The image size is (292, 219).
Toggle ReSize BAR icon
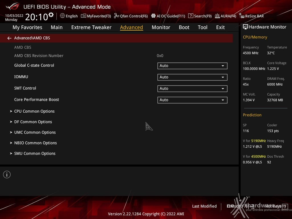pyautogui.click(x=242, y=16)
